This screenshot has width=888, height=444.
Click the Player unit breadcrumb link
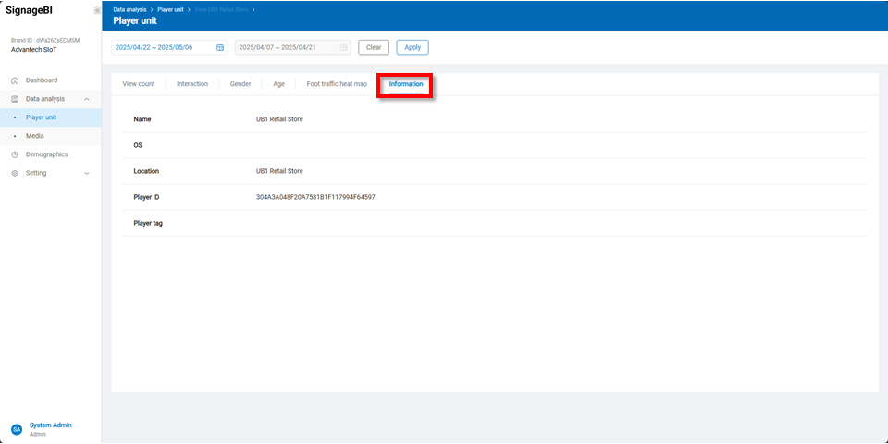171,9
